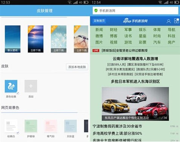
Task: Open the 科技 channel link
Action: (x=171, y=36)
